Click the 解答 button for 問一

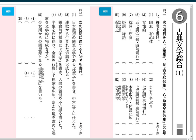click(105, 11)
